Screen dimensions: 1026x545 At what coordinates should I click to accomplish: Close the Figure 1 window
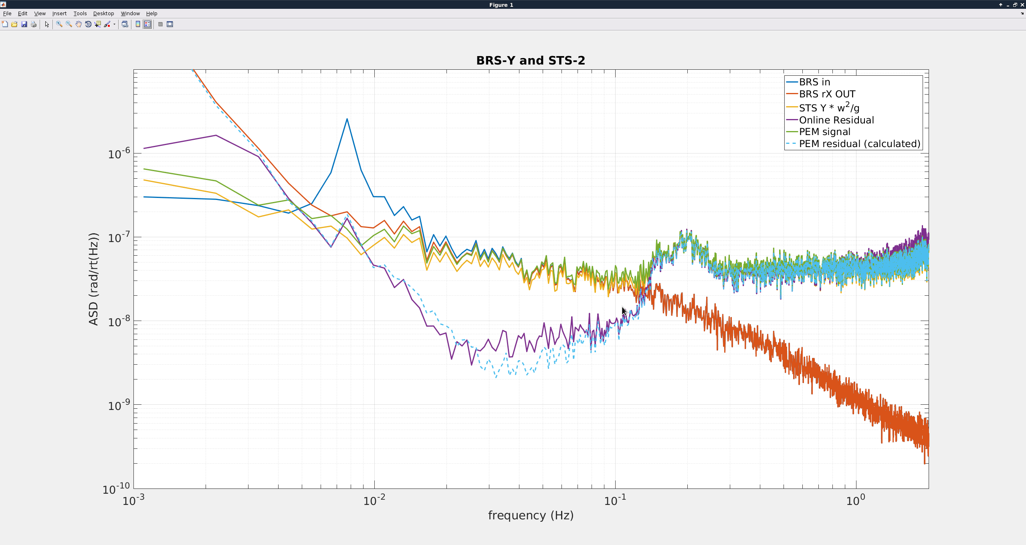coord(1022,5)
